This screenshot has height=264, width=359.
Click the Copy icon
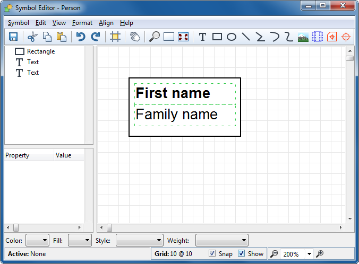coord(47,37)
